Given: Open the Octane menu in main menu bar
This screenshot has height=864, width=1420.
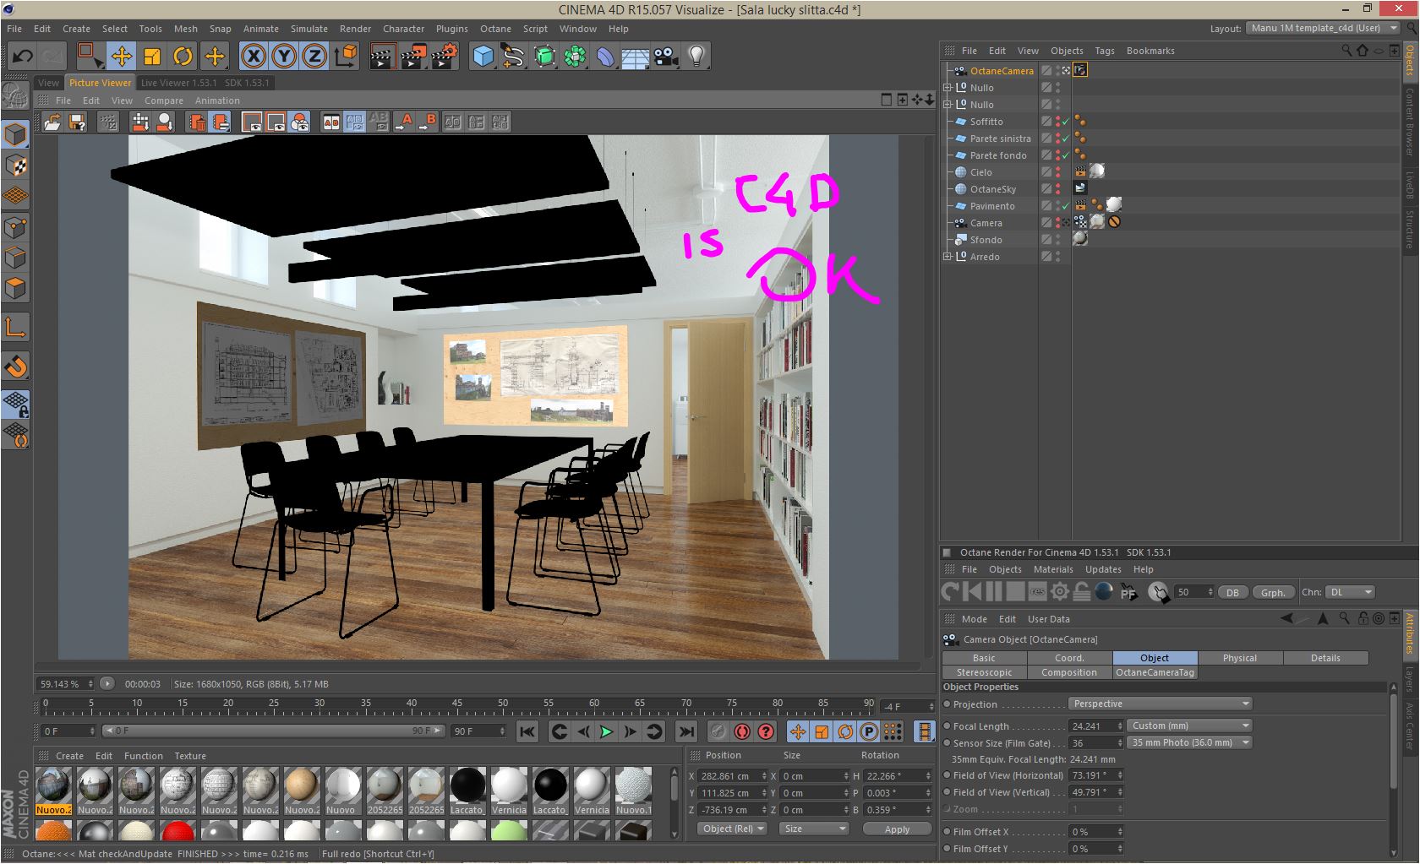Looking at the screenshot, I should 495,29.
